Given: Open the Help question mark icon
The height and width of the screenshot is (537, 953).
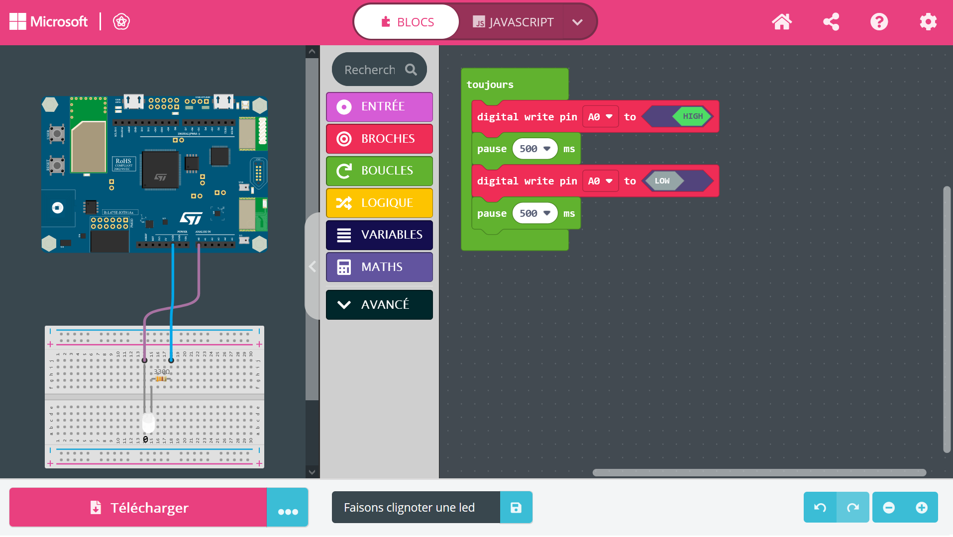Looking at the screenshot, I should [879, 22].
